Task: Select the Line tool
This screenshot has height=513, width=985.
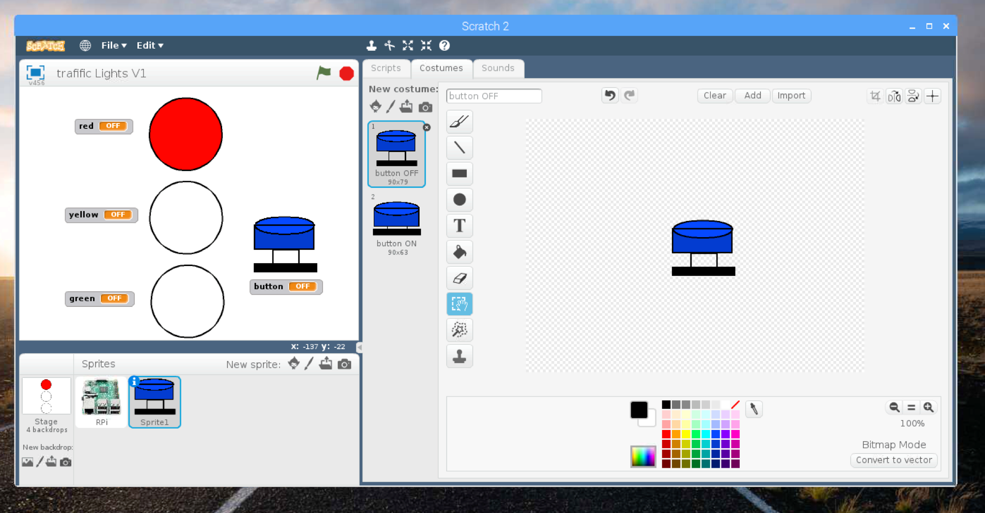Action: coord(459,148)
